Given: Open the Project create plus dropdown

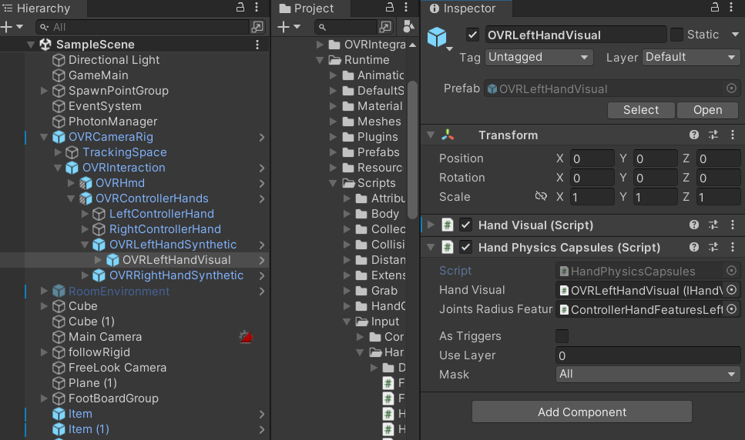Looking at the screenshot, I should (x=289, y=27).
